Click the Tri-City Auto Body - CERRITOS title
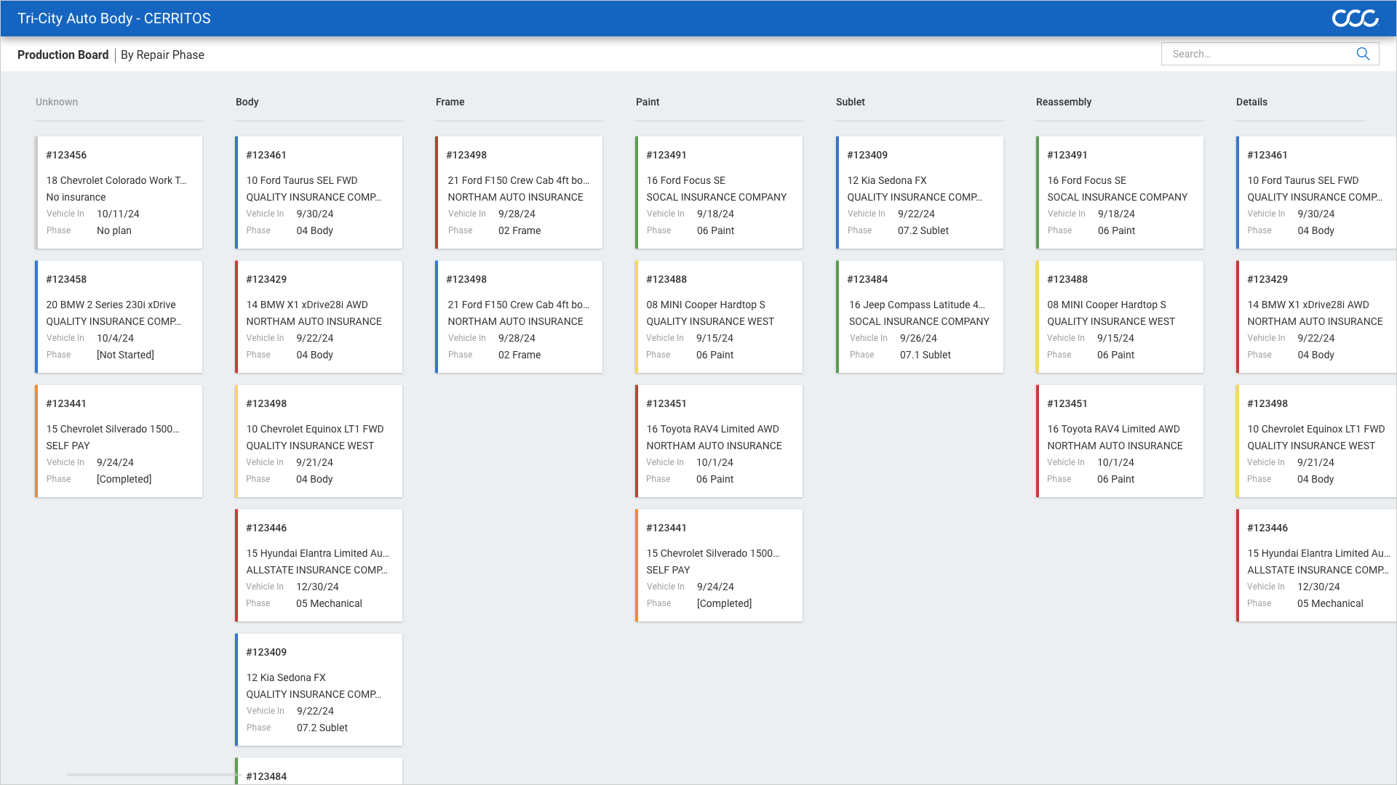The height and width of the screenshot is (785, 1397). [114, 18]
